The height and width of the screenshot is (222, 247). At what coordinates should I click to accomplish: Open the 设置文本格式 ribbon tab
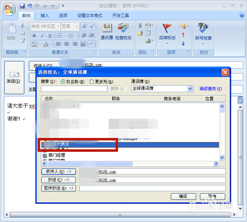pos(90,16)
